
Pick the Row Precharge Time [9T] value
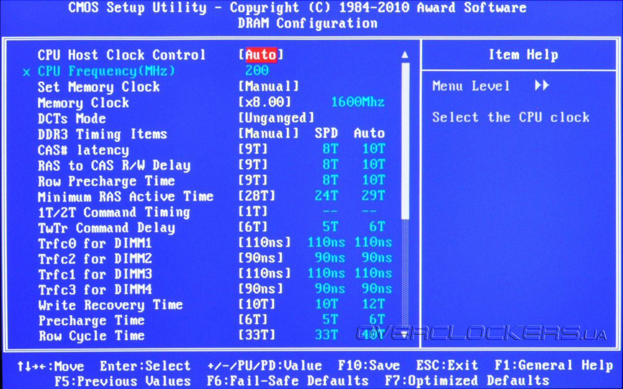coord(253,181)
